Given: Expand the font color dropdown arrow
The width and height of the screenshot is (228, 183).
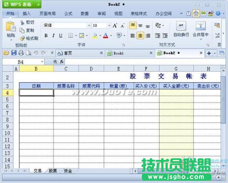Looking at the screenshot, I should coord(111,36).
